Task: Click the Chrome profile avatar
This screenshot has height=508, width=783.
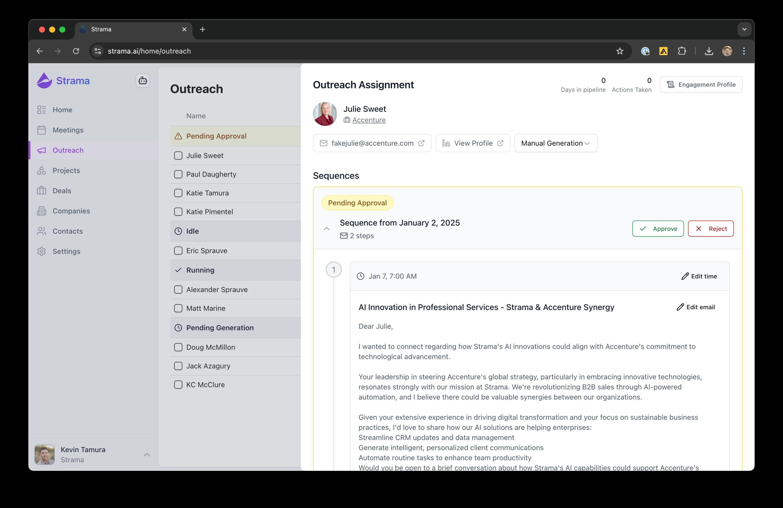Action: coord(727,51)
